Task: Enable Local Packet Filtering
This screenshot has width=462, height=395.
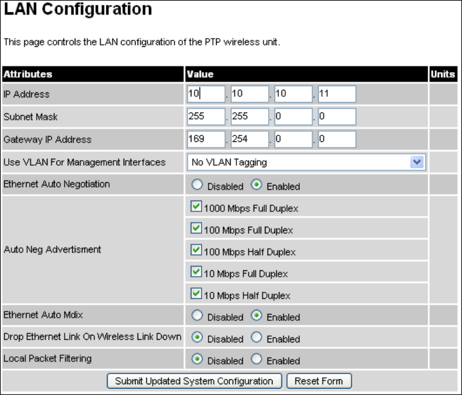Action: tap(256, 359)
